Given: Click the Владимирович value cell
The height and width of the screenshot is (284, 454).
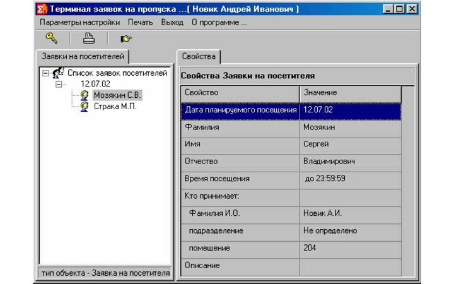Looking at the screenshot, I should [x=351, y=163].
